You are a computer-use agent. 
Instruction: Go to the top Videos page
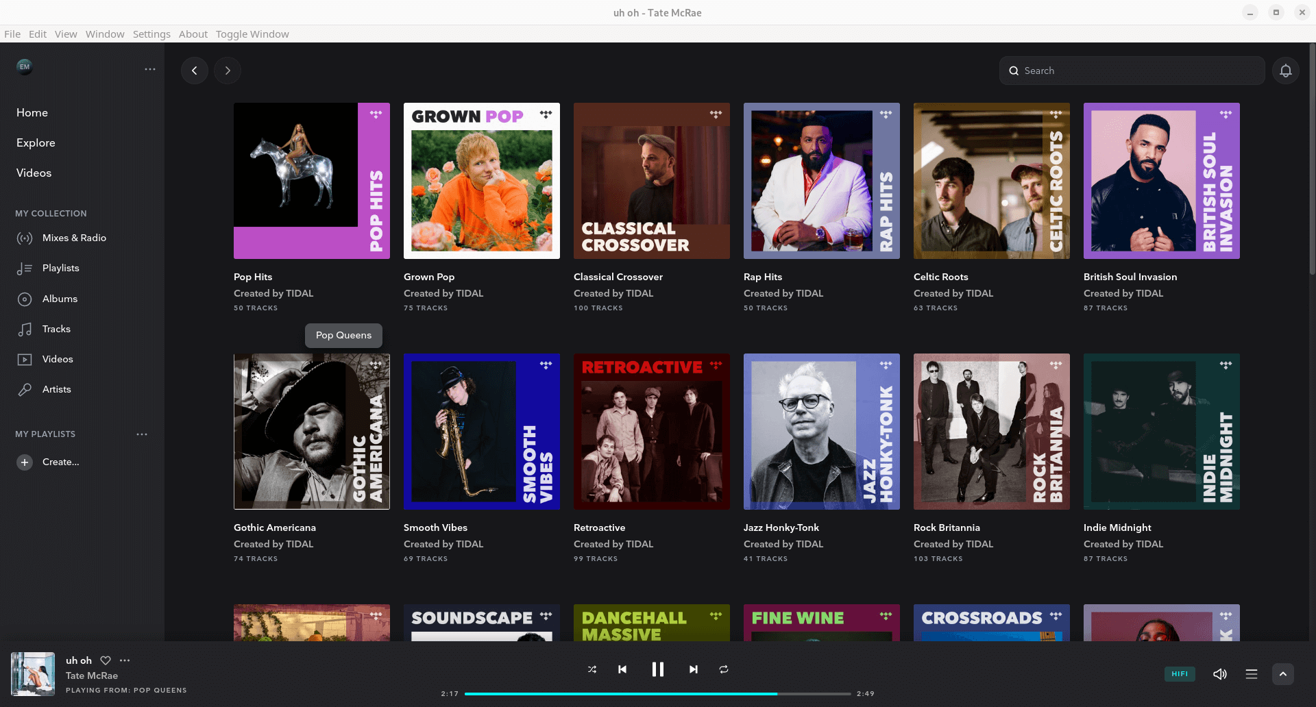pos(34,173)
